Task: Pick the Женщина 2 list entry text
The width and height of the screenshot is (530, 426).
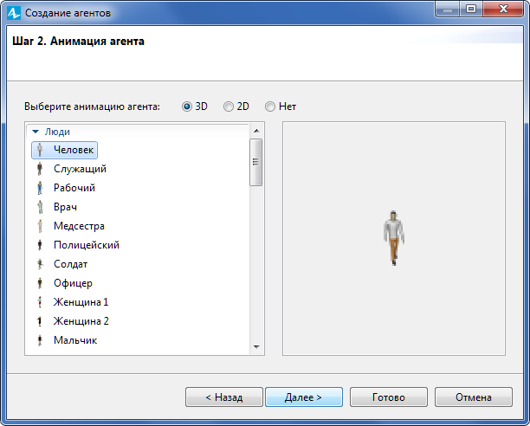Action: click(81, 321)
